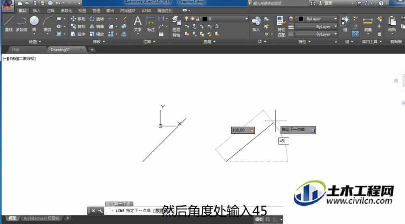405x224 pixels.
Task: Expand the 注释 panel dropdown
Action: click(x=149, y=41)
